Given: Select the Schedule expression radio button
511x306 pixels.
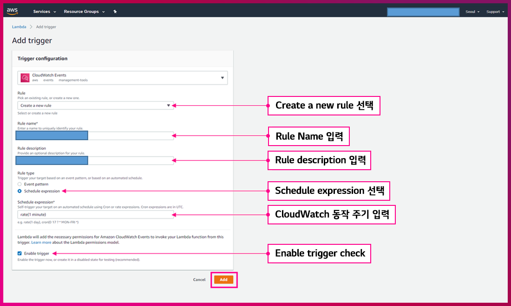Looking at the screenshot, I should pos(20,191).
